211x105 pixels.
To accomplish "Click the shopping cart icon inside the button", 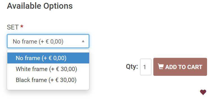I will 161,67.
